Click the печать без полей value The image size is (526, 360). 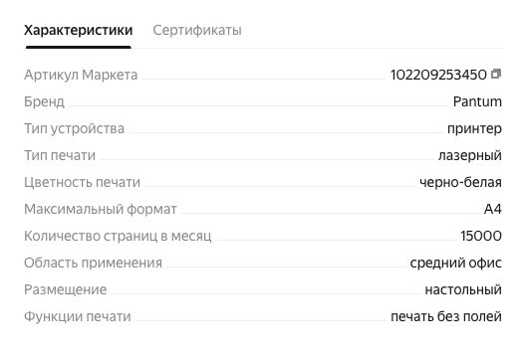pyautogui.click(x=446, y=316)
